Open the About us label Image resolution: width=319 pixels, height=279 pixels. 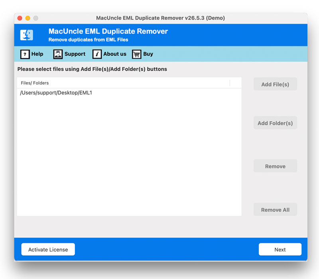pos(115,54)
